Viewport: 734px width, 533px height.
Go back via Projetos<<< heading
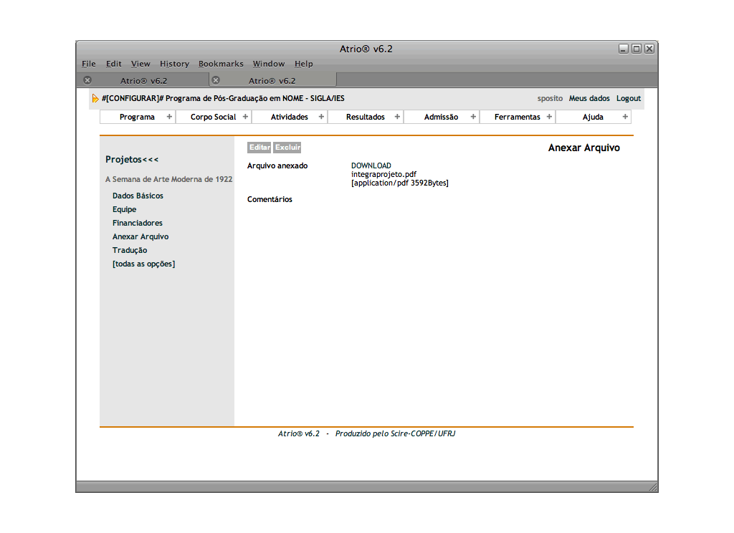tap(132, 159)
